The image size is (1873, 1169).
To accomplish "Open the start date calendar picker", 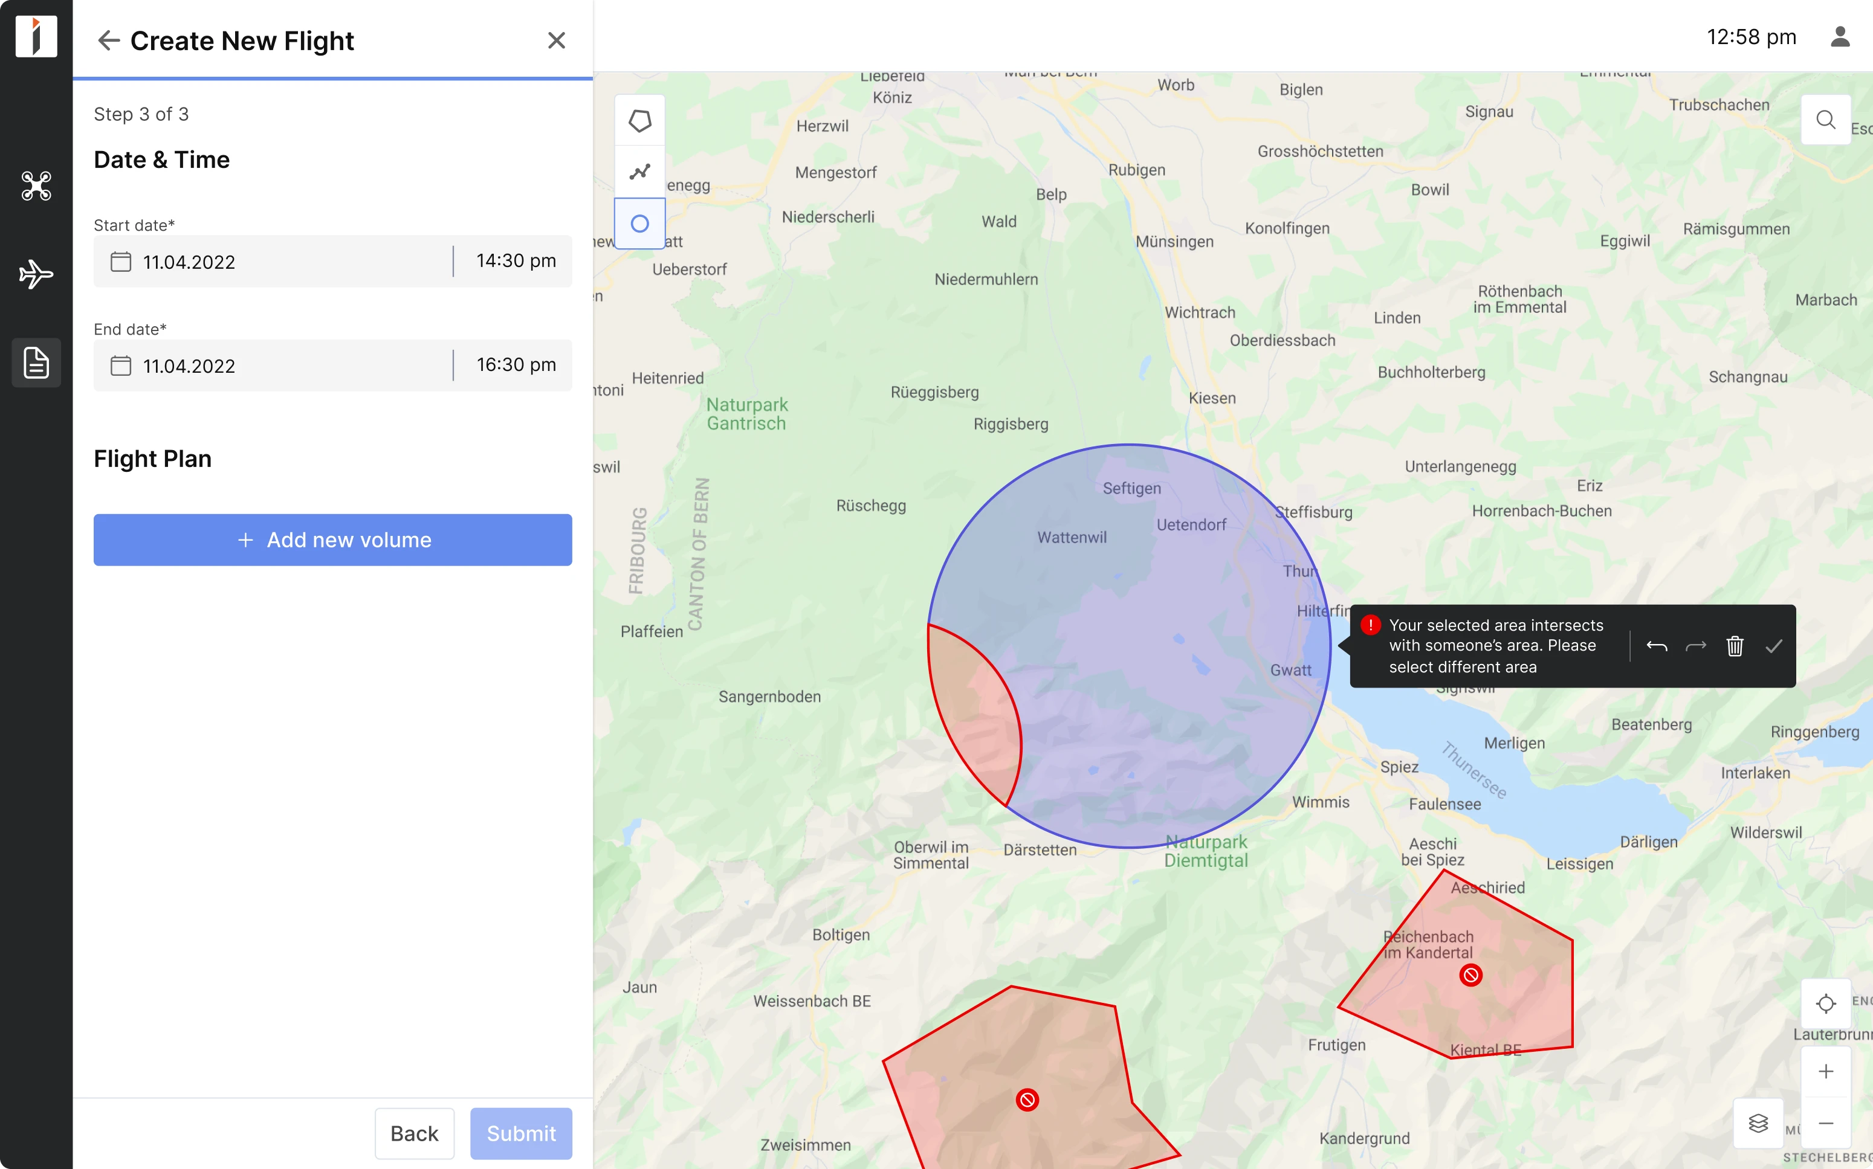I will click(121, 262).
